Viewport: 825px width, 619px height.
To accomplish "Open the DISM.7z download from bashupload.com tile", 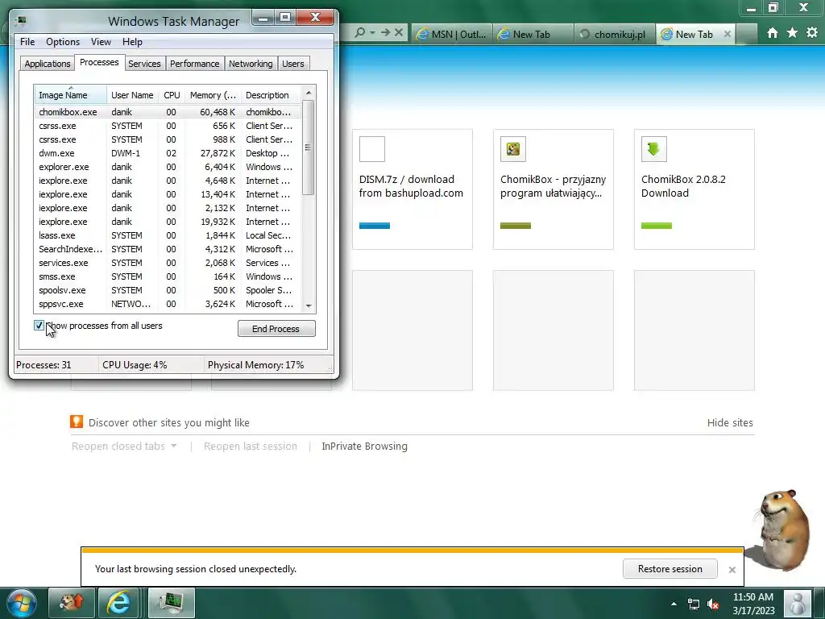I will click(412, 189).
